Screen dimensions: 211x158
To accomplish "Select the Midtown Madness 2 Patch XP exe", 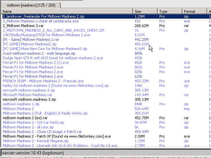I will [x=57, y=136].
